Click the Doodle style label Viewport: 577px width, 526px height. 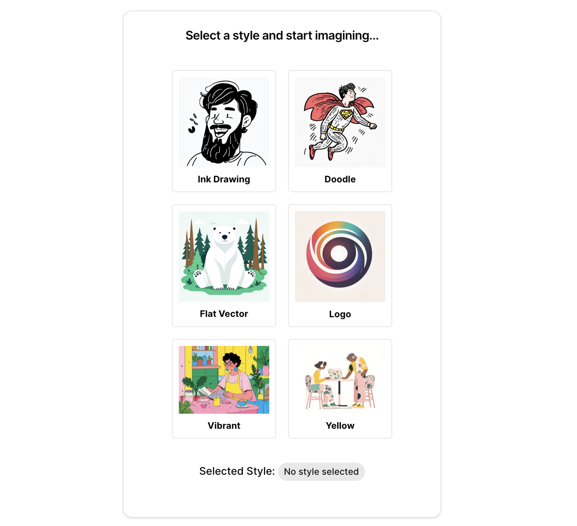pyautogui.click(x=340, y=179)
